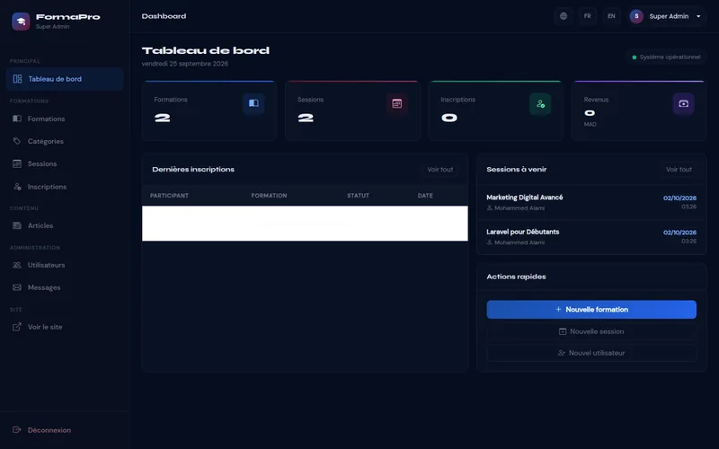Open Inscriptions in sidebar
Viewport: 719px width, 449px height.
[65, 187]
